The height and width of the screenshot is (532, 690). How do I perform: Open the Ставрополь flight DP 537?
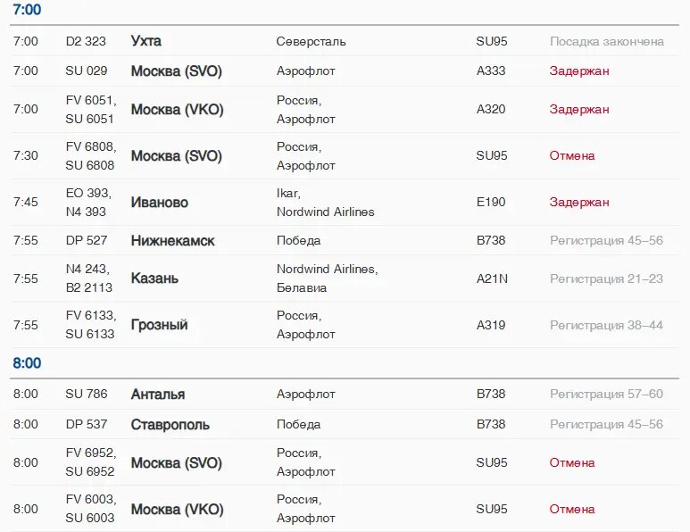pos(345,424)
